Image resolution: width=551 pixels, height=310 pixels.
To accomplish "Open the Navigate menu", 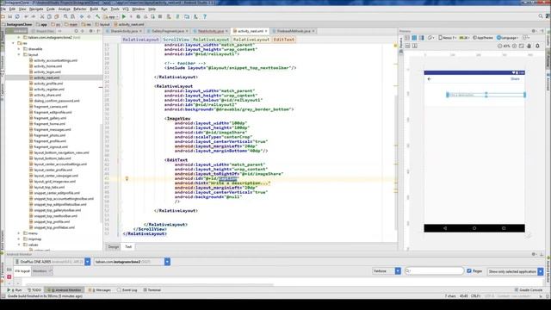I will pyautogui.click(x=36, y=9).
